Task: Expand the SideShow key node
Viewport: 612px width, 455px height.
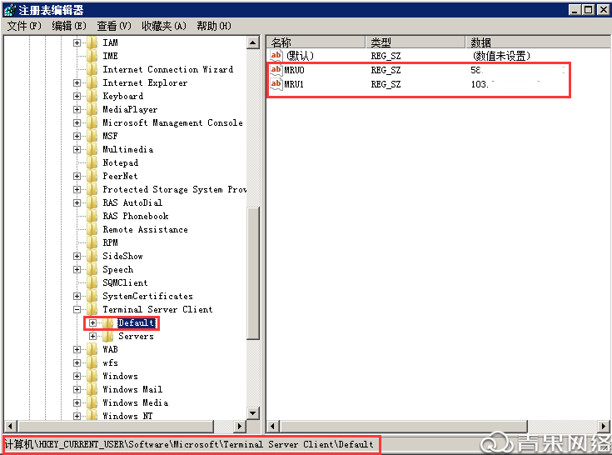Action: (x=77, y=256)
